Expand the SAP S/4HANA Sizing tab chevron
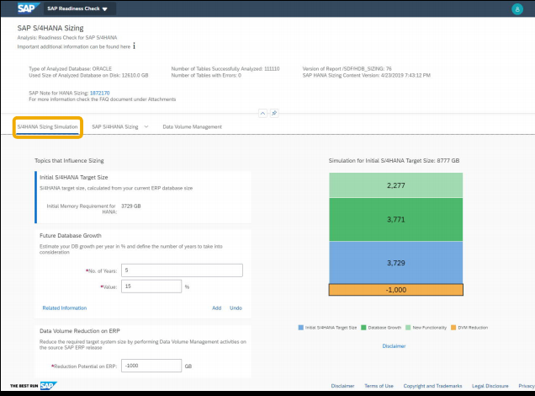 pyautogui.click(x=146, y=126)
